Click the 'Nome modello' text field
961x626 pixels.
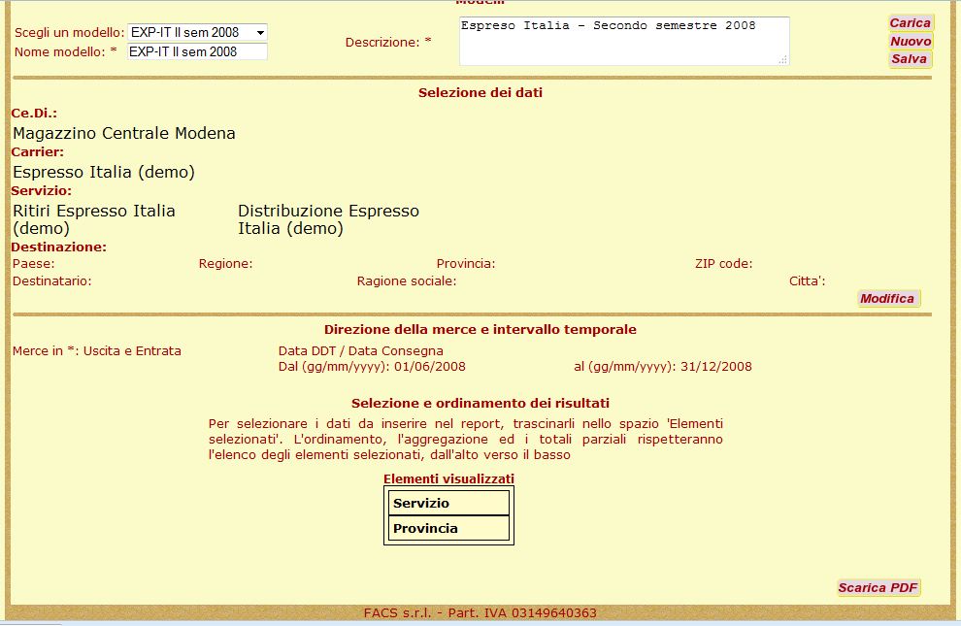197,51
